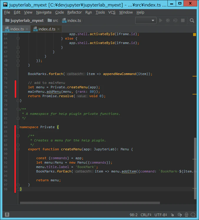Toggle fold marker at line 78

[x=18, y=101]
